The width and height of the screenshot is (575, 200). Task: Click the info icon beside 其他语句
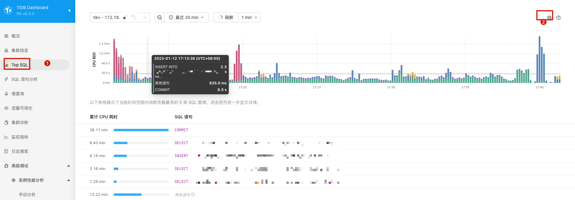[x=193, y=195]
